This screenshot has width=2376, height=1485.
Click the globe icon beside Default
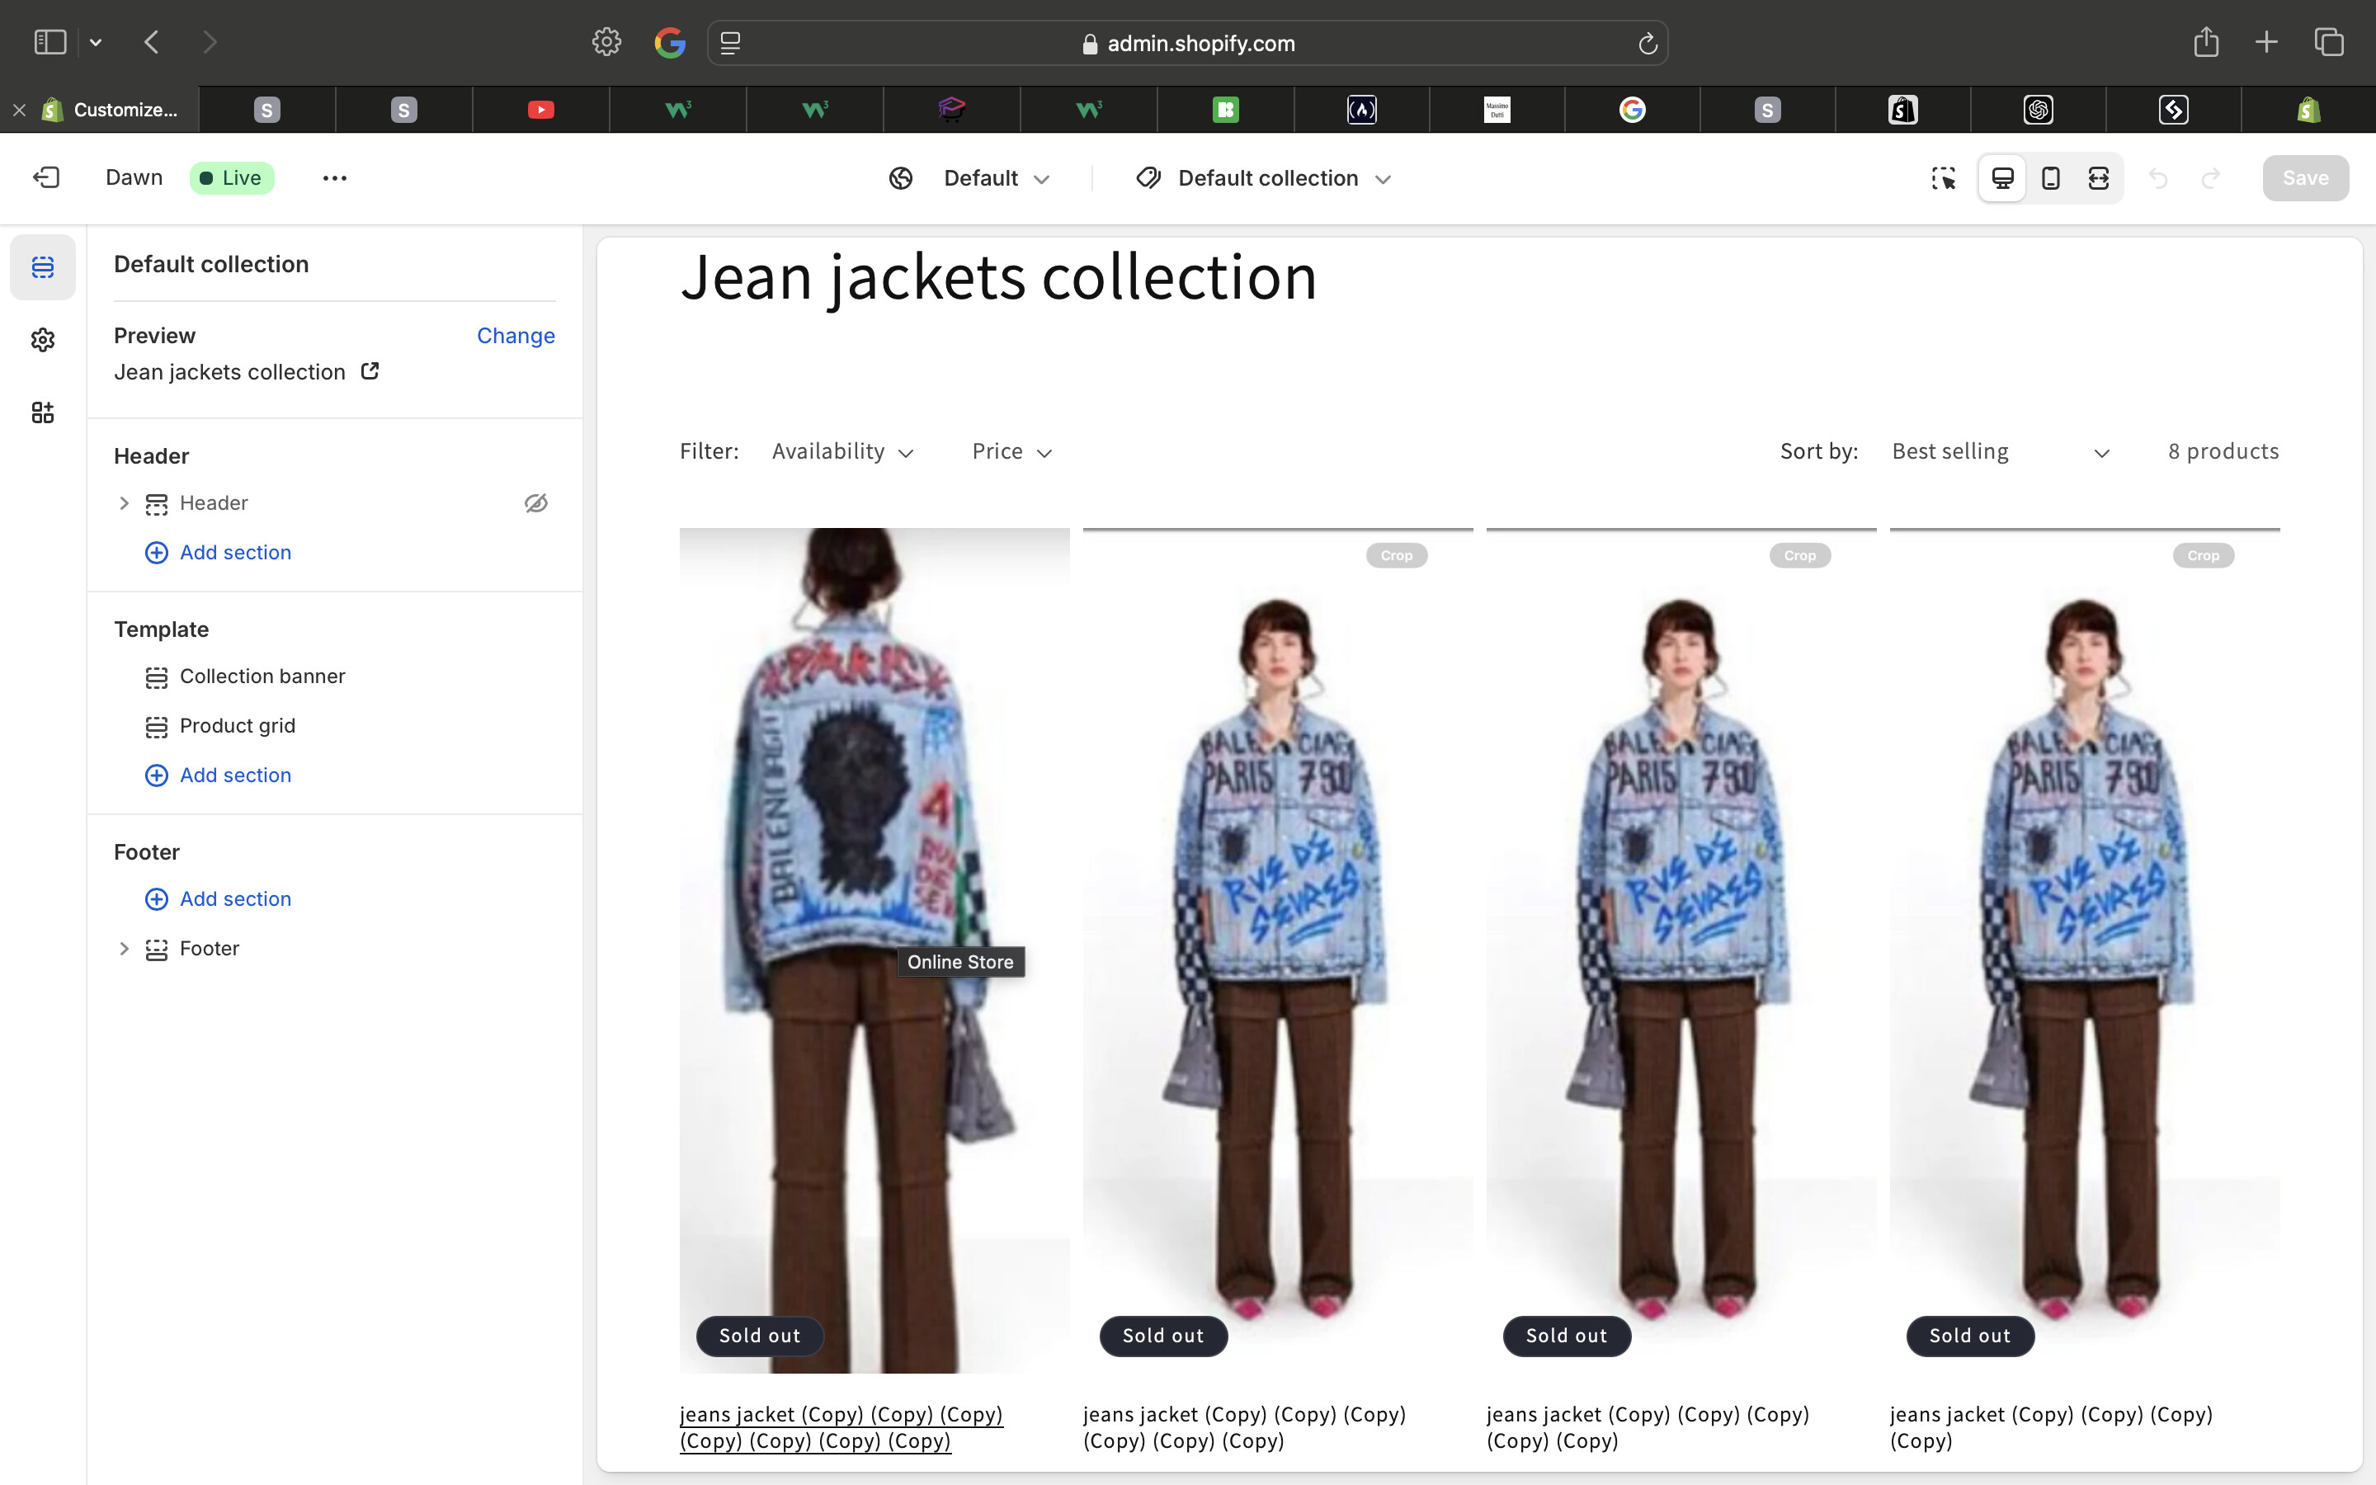900,179
